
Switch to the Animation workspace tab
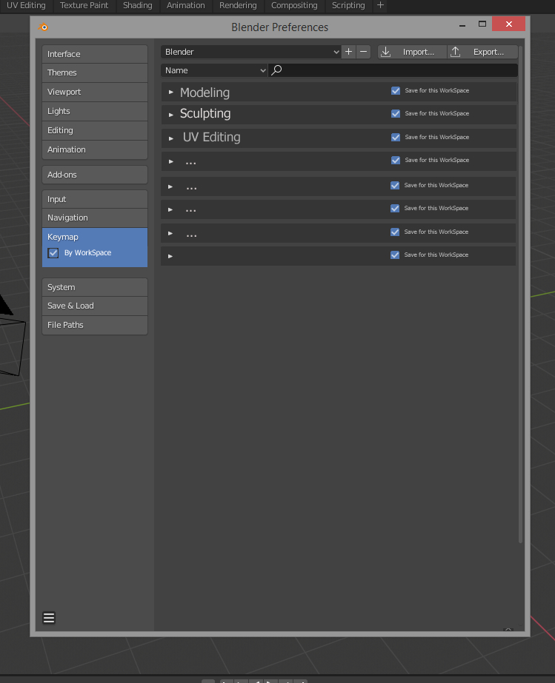(x=185, y=5)
